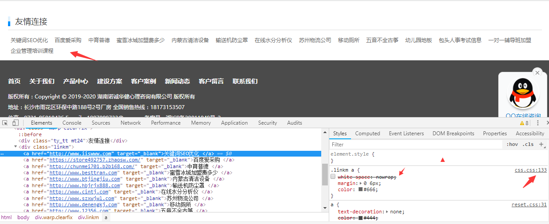Screen dimensions: 549x224
Task: Expand the margin shorthand triangle
Action: [x=361, y=183]
